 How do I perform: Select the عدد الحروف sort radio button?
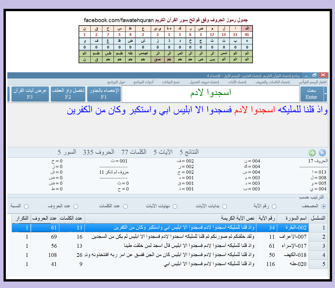click(76, 206)
